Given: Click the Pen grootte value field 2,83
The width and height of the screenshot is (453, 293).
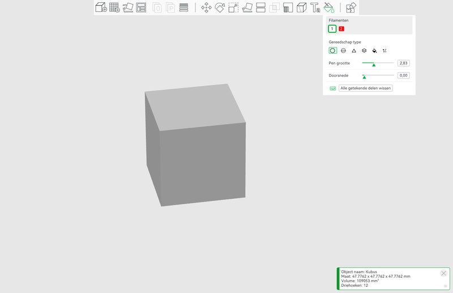Looking at the screenshot, I should pos(403,63).
